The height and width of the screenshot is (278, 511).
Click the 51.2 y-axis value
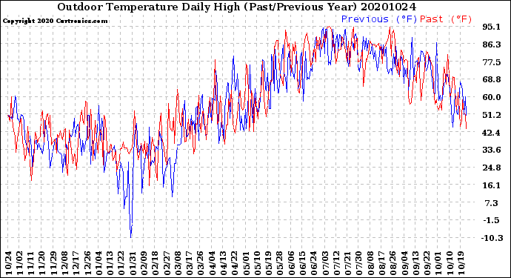point(491,115)
